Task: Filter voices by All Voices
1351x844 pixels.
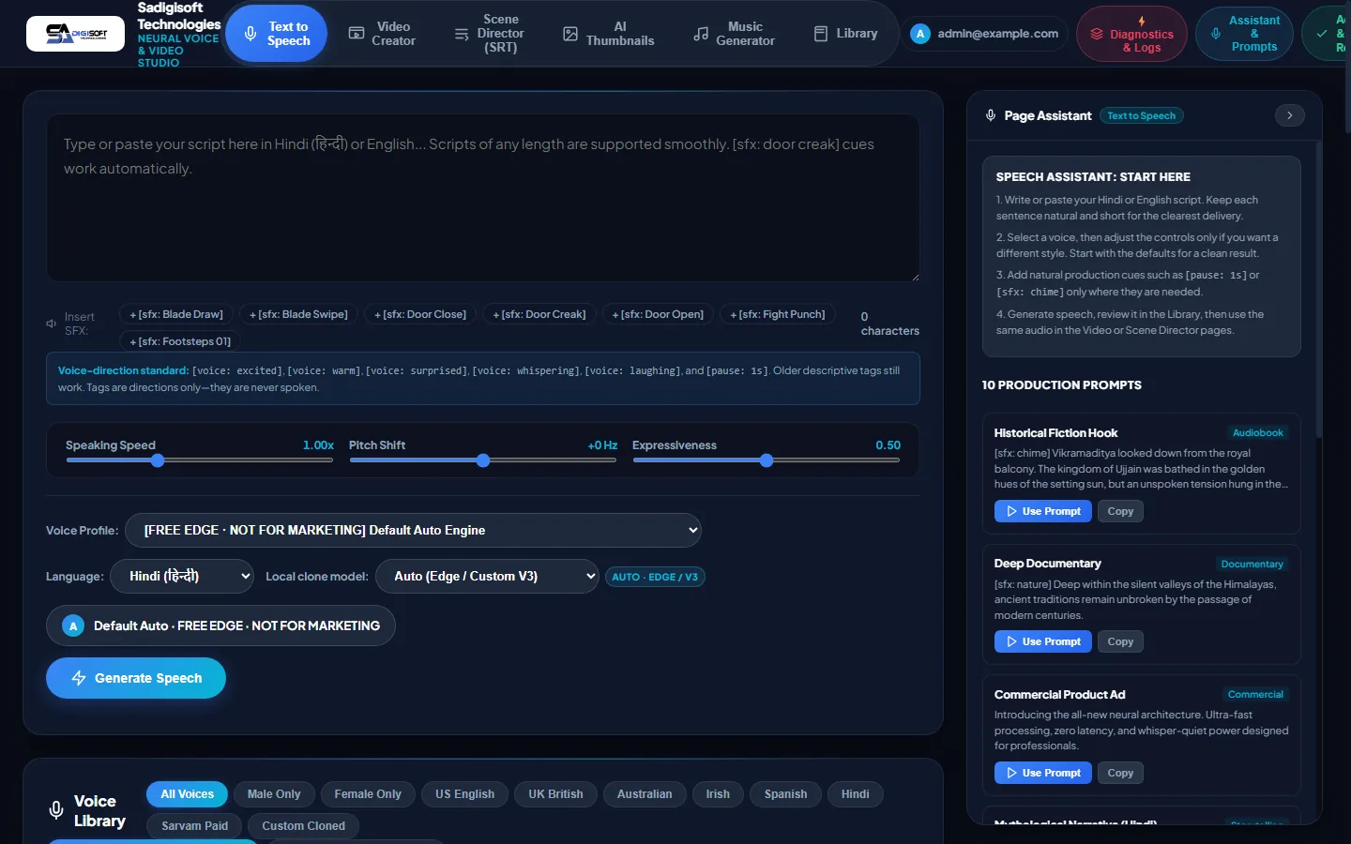Action: [x=187, y=794]
